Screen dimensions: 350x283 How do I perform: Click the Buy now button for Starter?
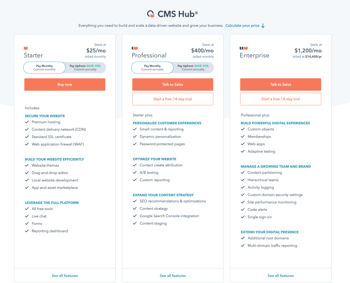pyautogui.click(x=65, y=84)
